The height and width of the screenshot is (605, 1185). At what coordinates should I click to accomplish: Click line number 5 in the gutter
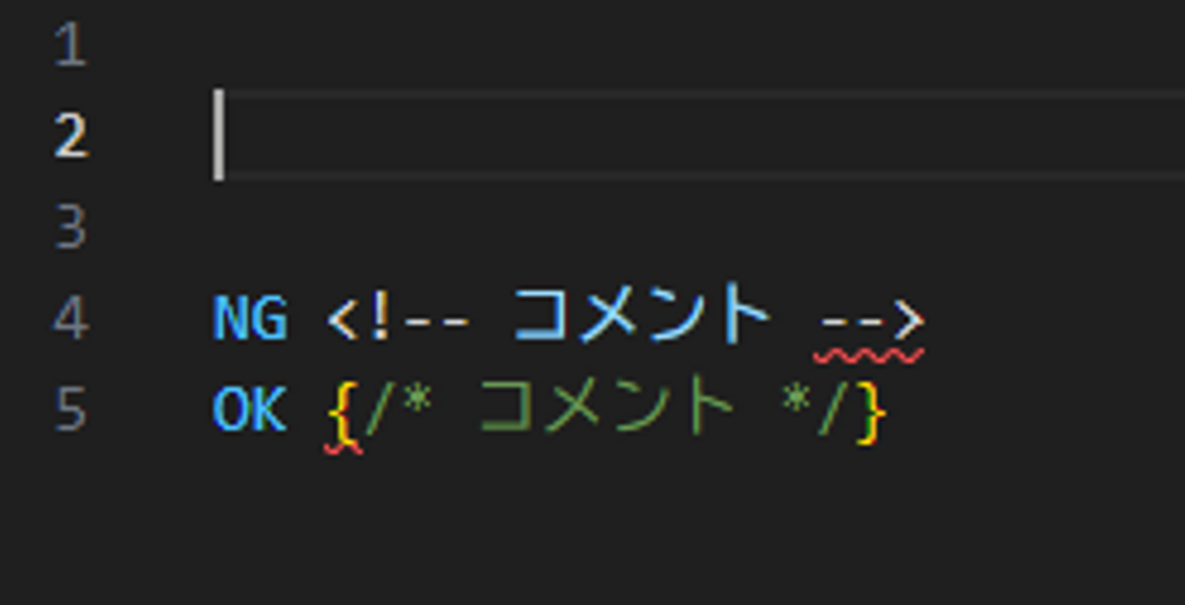[71, 409]
